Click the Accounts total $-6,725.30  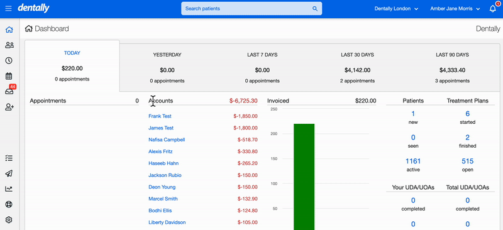(243, 101)
